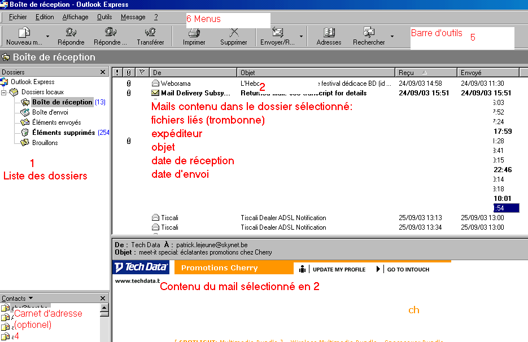Click the Répondre à tous toolbar button

click(x=110, y=36)
